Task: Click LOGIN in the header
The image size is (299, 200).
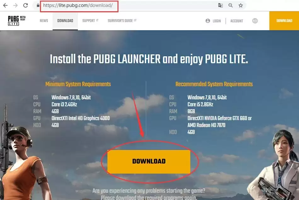Action: coord(213,21)
